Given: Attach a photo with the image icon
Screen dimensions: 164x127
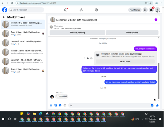Looking at the screenshot, I should [x=56, y=105].
